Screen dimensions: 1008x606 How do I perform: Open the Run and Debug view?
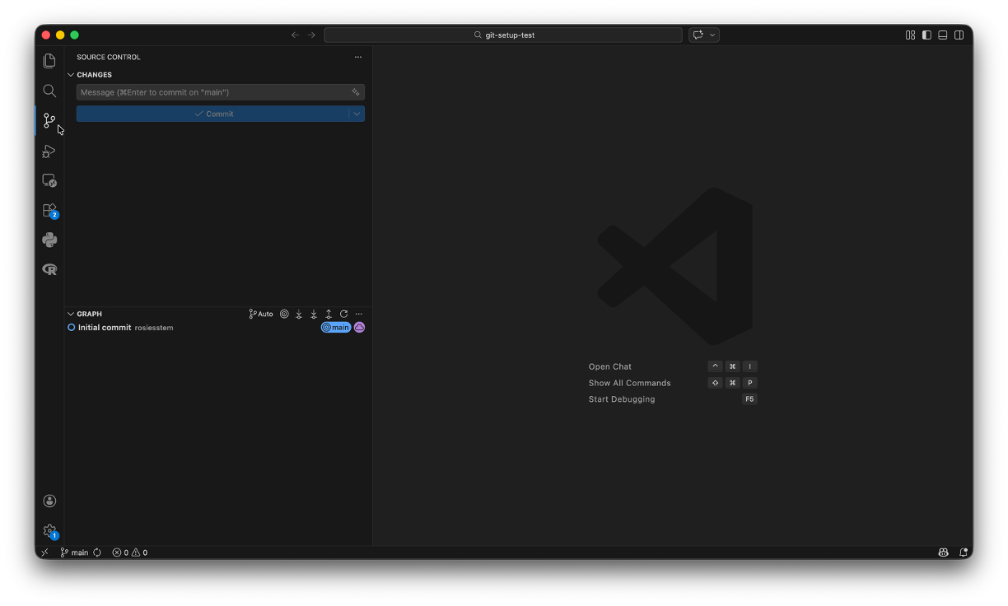[x=49, y=151]
